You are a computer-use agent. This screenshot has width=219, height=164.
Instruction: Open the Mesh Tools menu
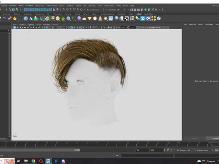tap(40, 5)
